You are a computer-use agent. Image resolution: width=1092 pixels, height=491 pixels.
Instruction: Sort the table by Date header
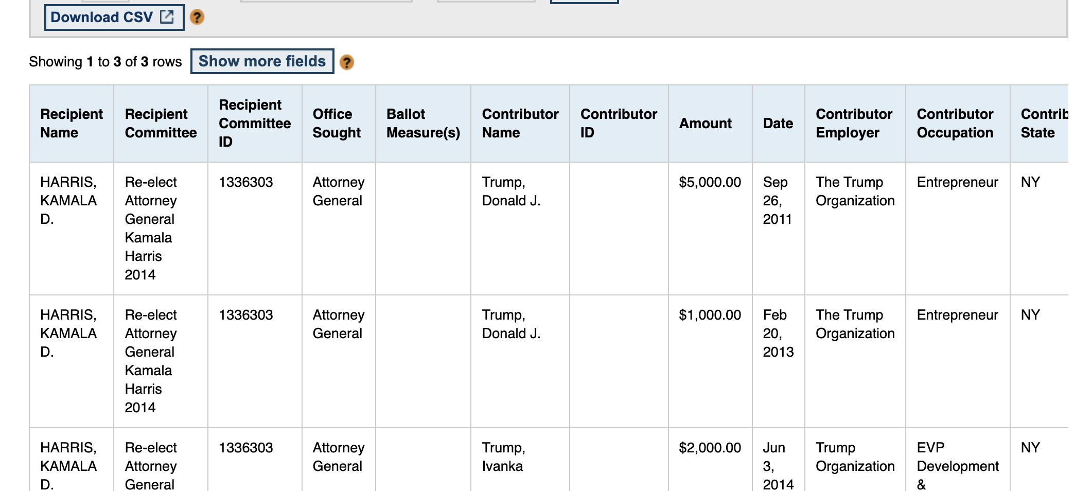(x=778, y=123)
